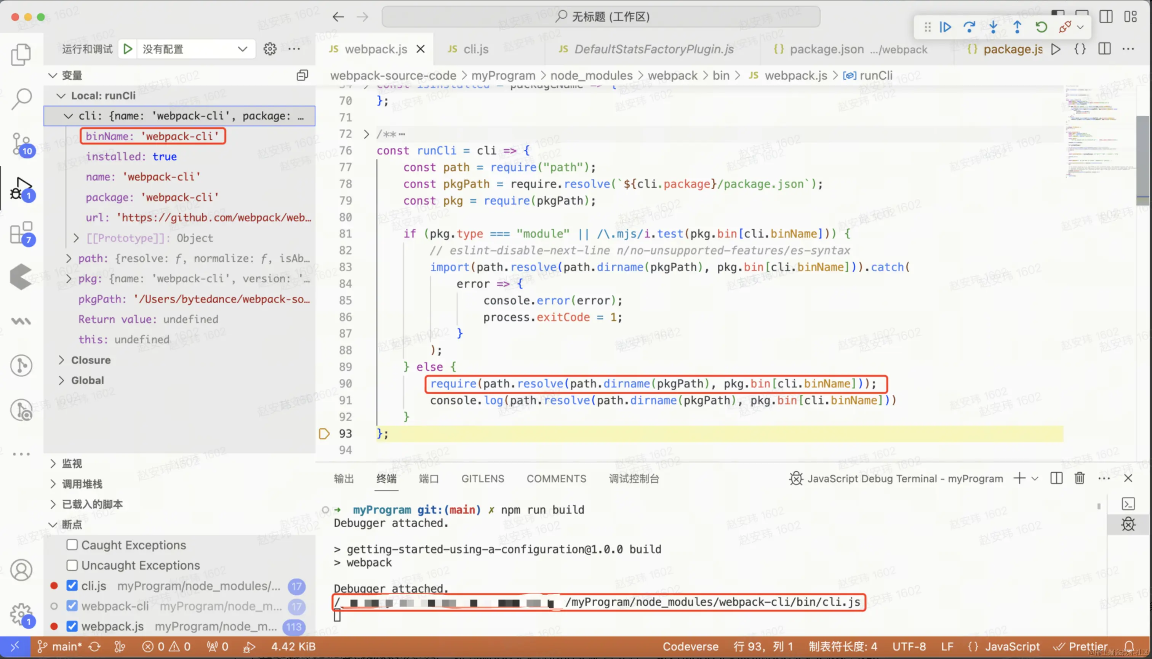Click the debug Continue button
The width and height of the screenshot is (1152, 659).
946,27
